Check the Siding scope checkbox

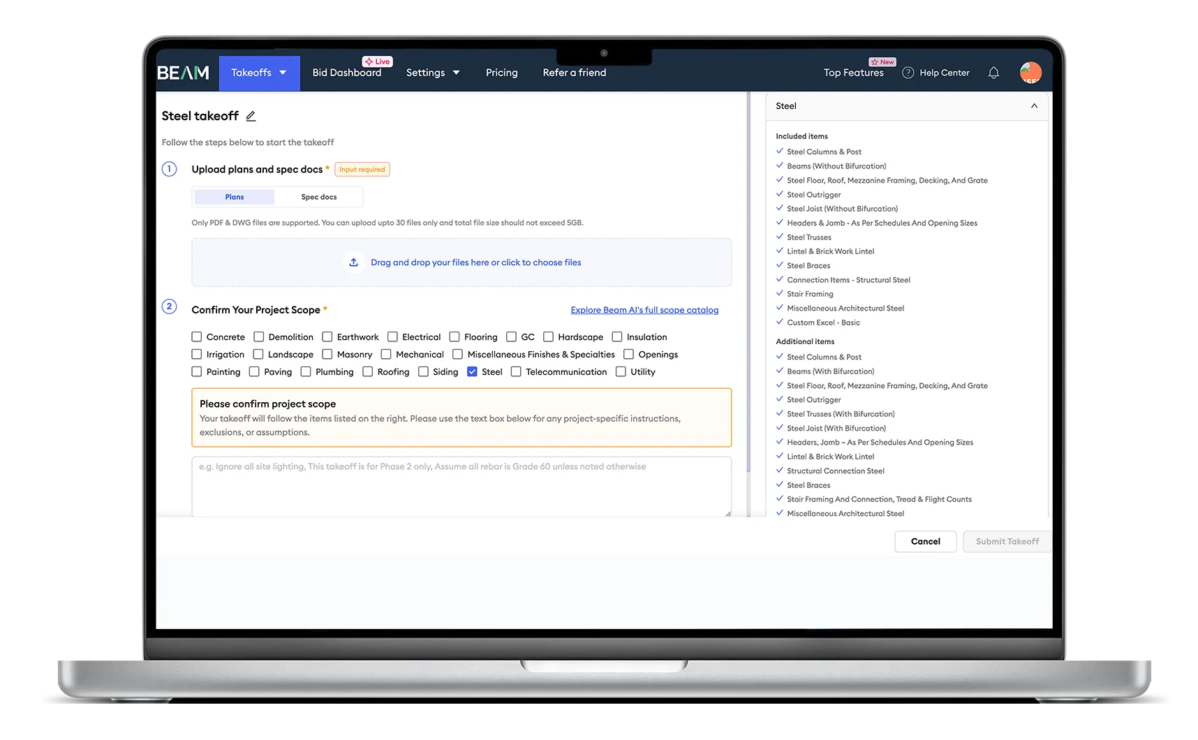[x=423, y=371]
